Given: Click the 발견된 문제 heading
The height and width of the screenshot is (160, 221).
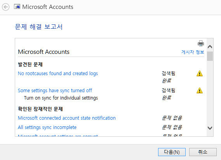Looking at the screenshot, I should pyautogui.click(x=30, y=64).
